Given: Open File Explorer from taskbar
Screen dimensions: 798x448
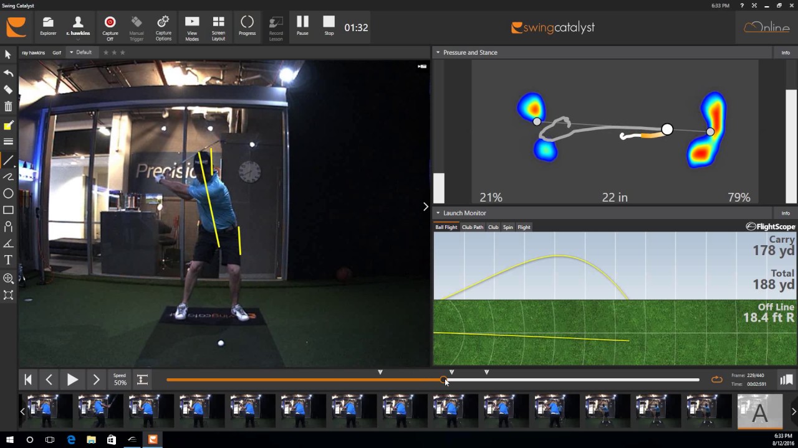Looking at the screenshot, I should pyautogui.click(x=91, y=440).
